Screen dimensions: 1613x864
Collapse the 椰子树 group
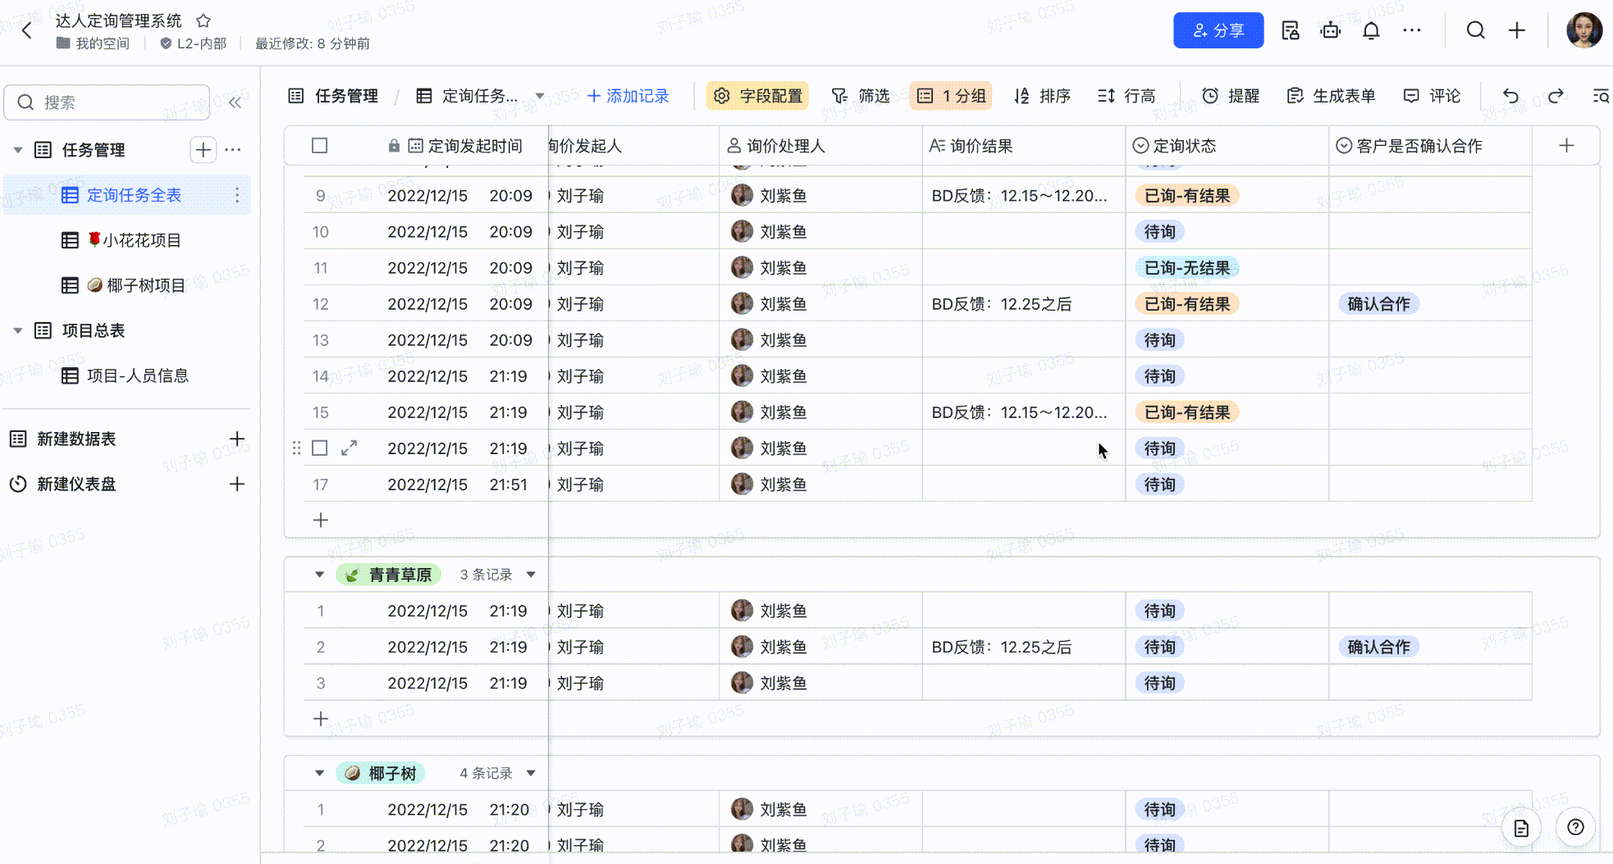pyautogui.click(x=319, y=773)
